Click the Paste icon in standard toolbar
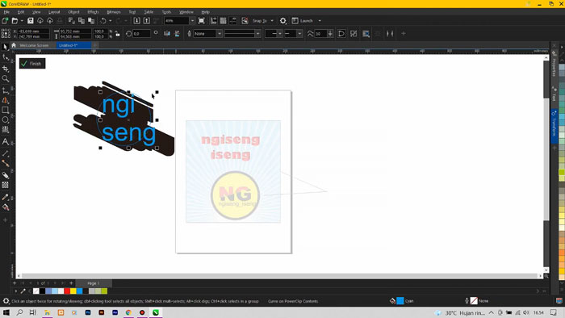 (x=91, y=21)
